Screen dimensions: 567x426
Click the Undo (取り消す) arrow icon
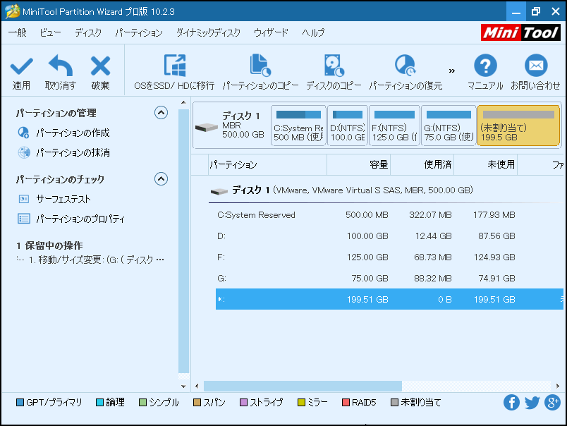click(61, 66)
